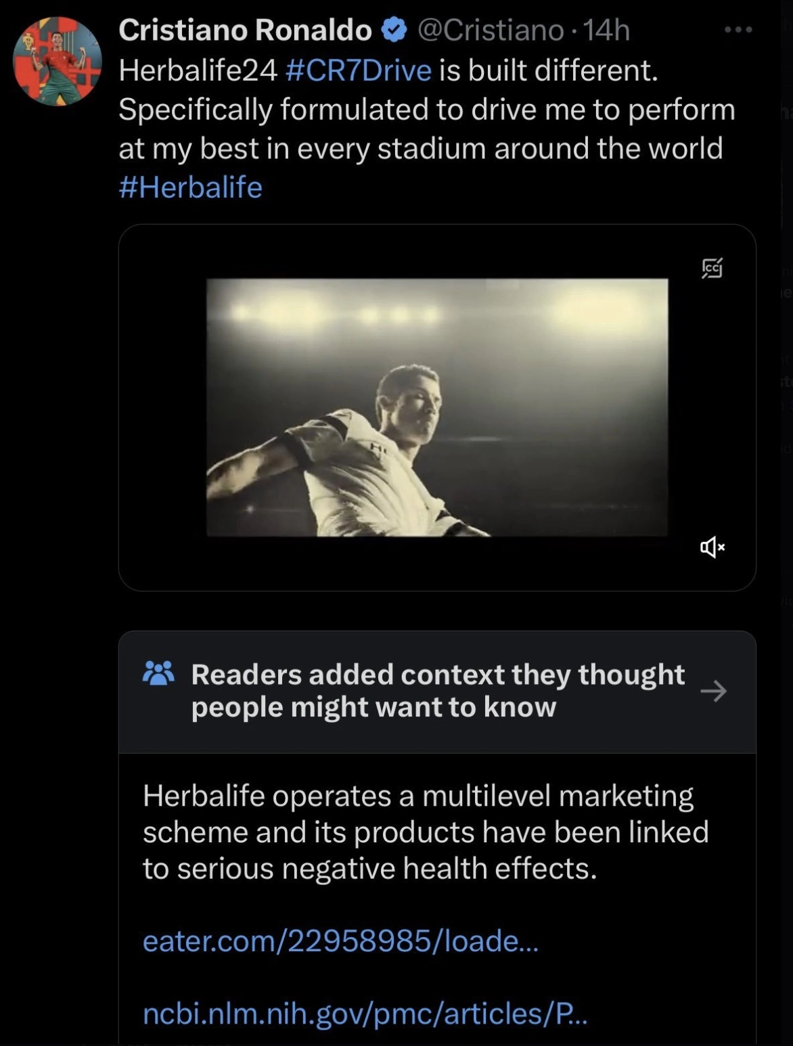Toggle closed captions on the video
The height and width of the screenshot is (1046, 793).
coord(712,268)
